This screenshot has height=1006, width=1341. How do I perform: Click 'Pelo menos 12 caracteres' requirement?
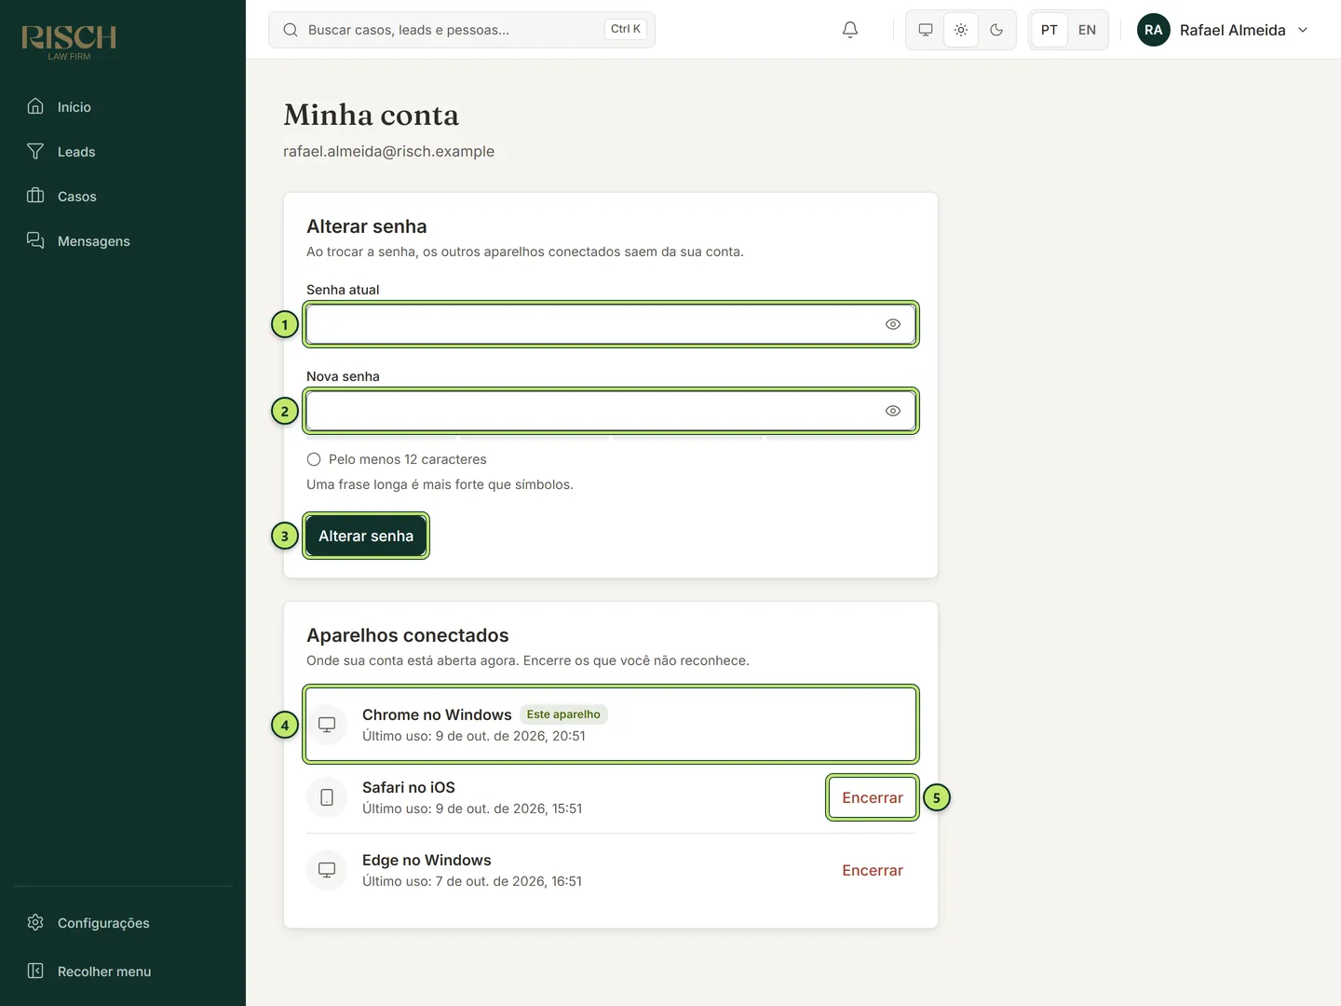[x=397, y=459]
